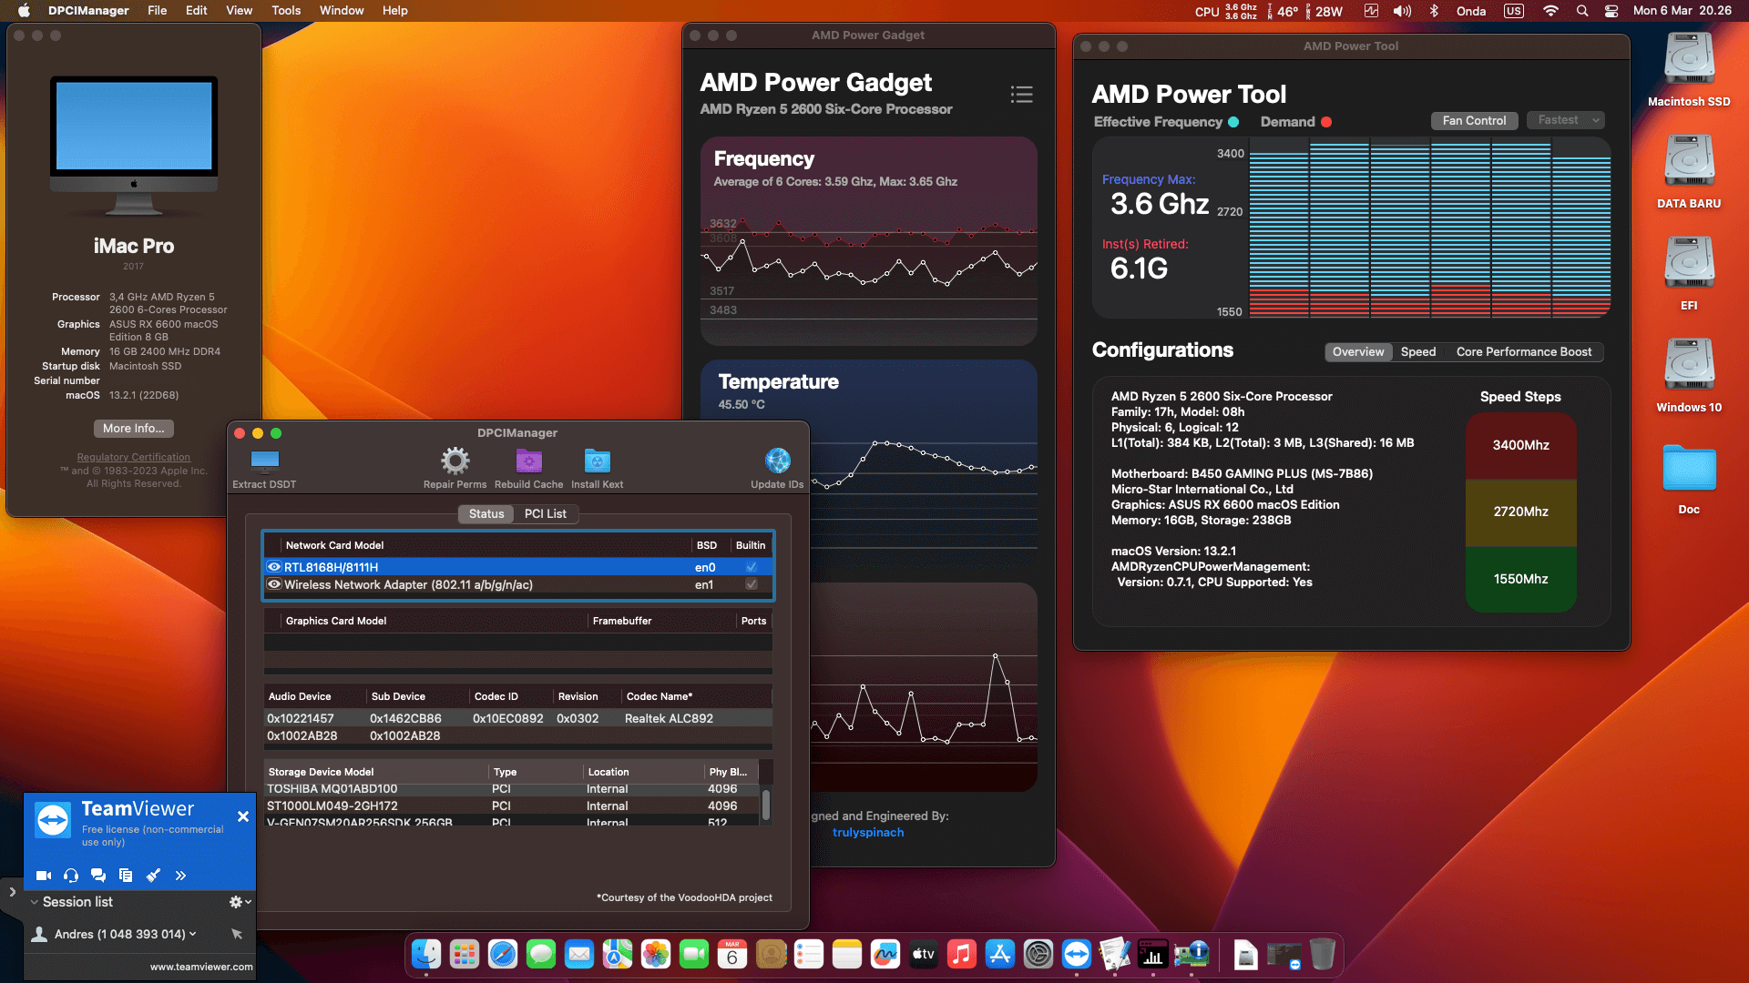Open DPCIManager card icon in dock
1749x983 pixels.
(x=1192, y=954)
